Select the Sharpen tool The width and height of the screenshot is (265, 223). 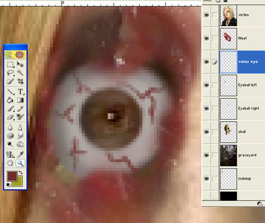(20, 127)
